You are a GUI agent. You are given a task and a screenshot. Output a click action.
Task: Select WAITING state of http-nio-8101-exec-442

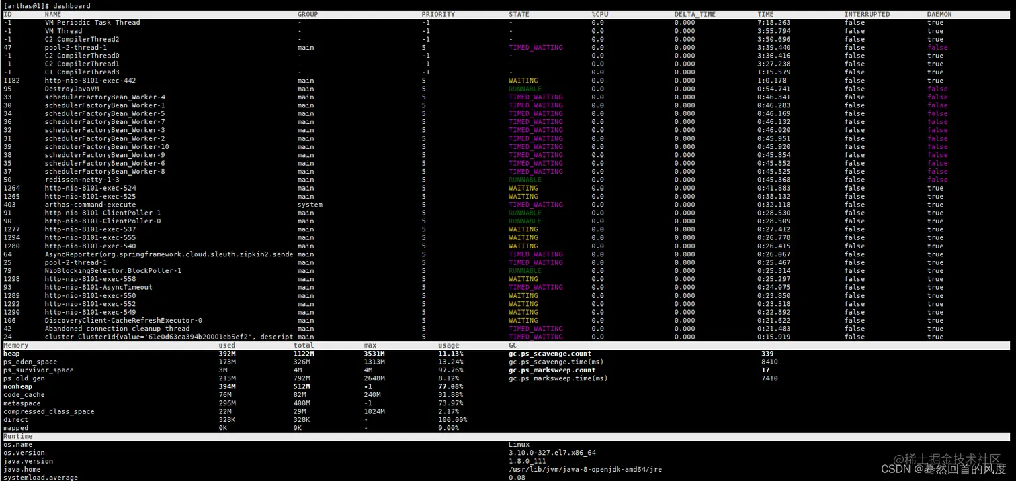(x=523, y=81)
